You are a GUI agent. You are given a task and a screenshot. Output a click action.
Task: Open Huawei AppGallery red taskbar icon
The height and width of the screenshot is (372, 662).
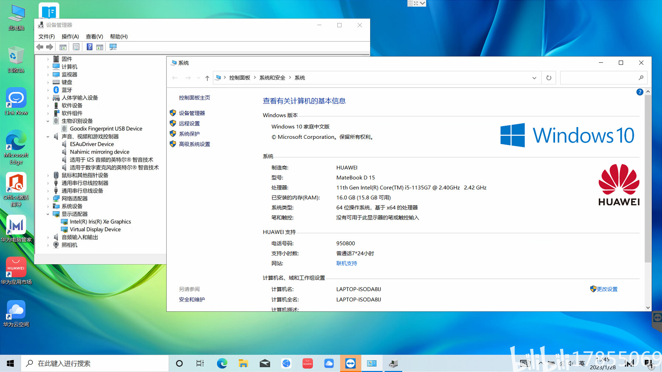tap(307, 364)
